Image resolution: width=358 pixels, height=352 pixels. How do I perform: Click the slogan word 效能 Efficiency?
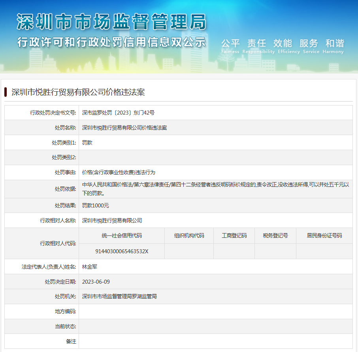tap(288, 46)
